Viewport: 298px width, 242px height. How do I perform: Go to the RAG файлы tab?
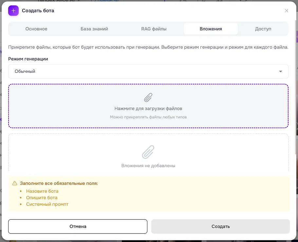(x=154, y=29)
